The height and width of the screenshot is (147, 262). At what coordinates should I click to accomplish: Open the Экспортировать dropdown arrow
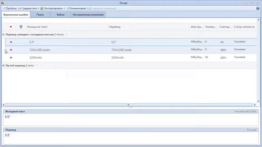(x=64, y=8)
